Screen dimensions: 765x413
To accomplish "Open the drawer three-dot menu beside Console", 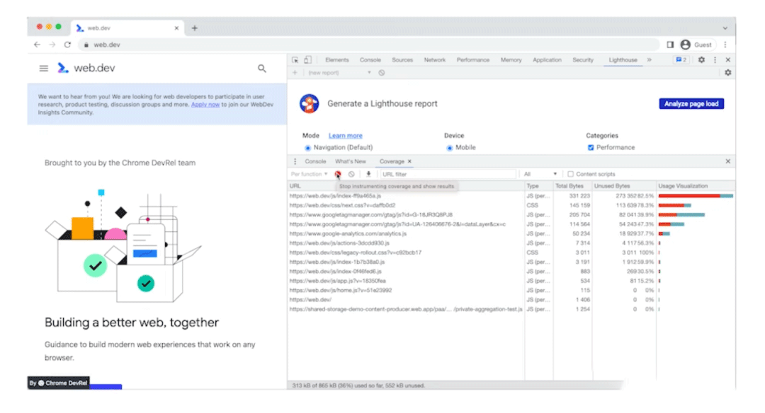I will pos(295,161).
